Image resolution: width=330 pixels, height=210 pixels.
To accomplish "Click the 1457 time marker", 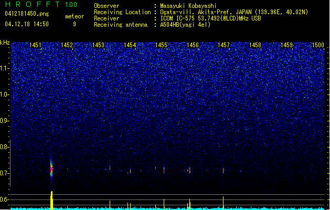I will click(x=223, y=45).
